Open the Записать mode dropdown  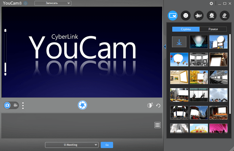pos(53,3)
